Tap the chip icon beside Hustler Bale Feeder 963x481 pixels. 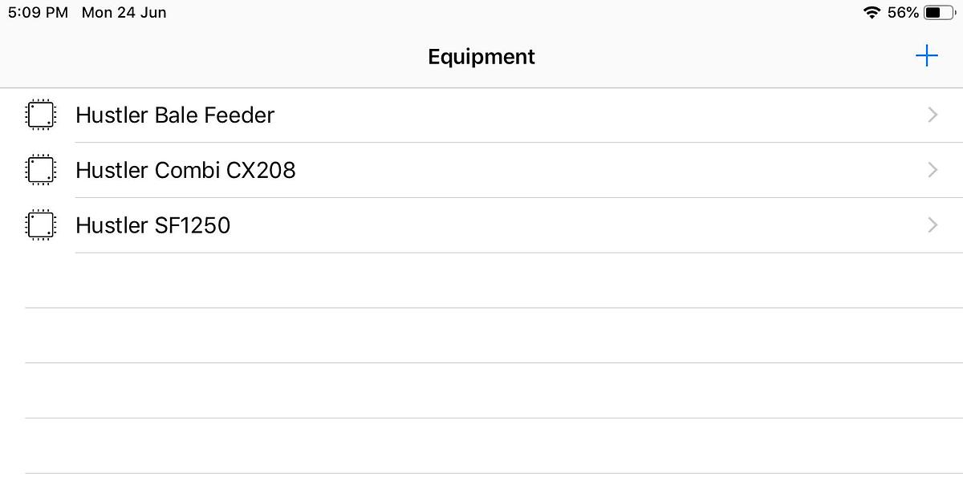coord(40,115)
